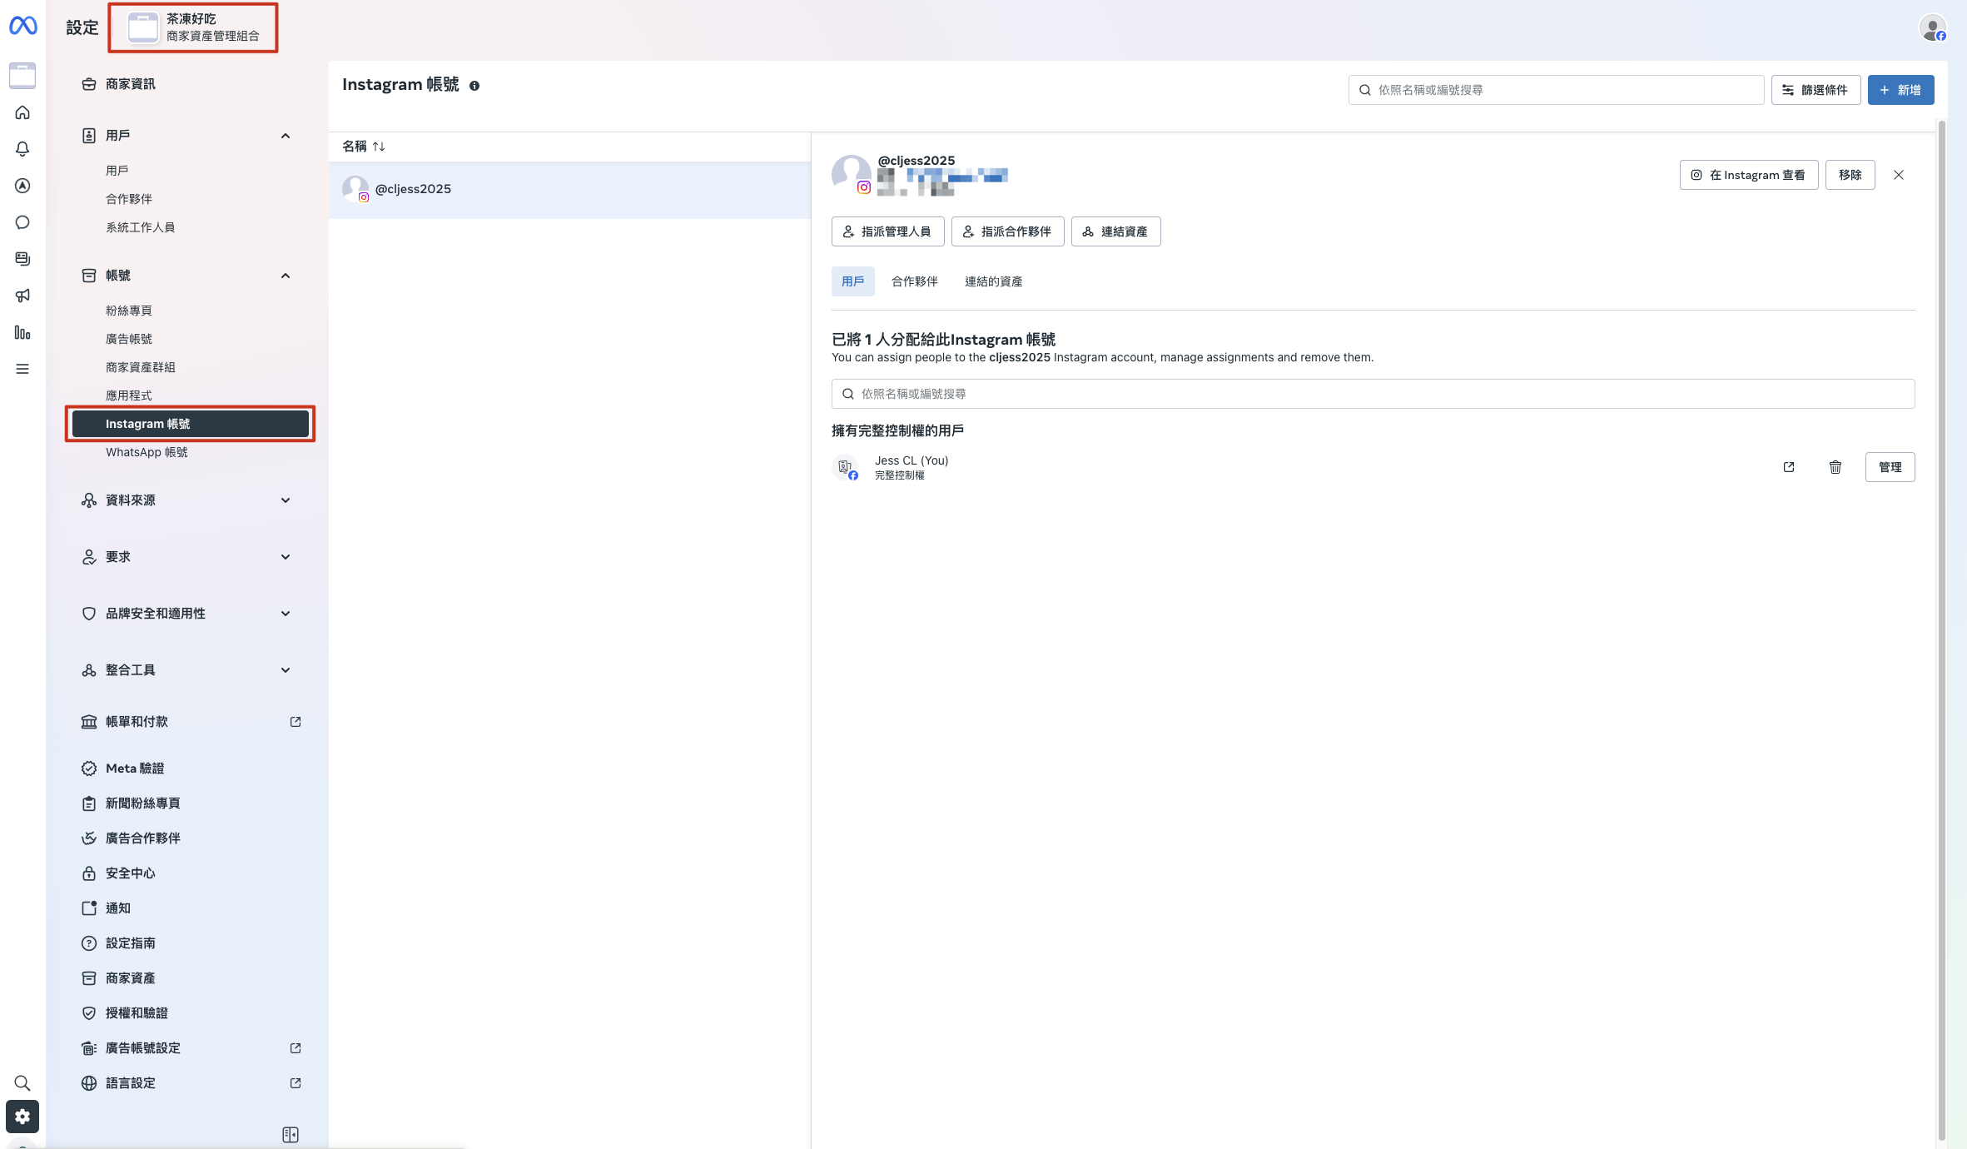Viewport: 1967px width, 1149px height.
Task: Open the 茶凍好吃 business portfolio switcher
Action: click(193, 27)
